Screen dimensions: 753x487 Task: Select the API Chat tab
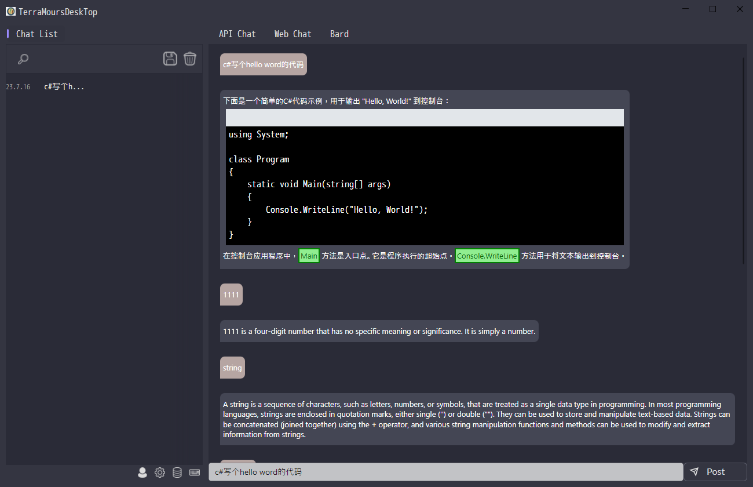click(x=237, y=34)
